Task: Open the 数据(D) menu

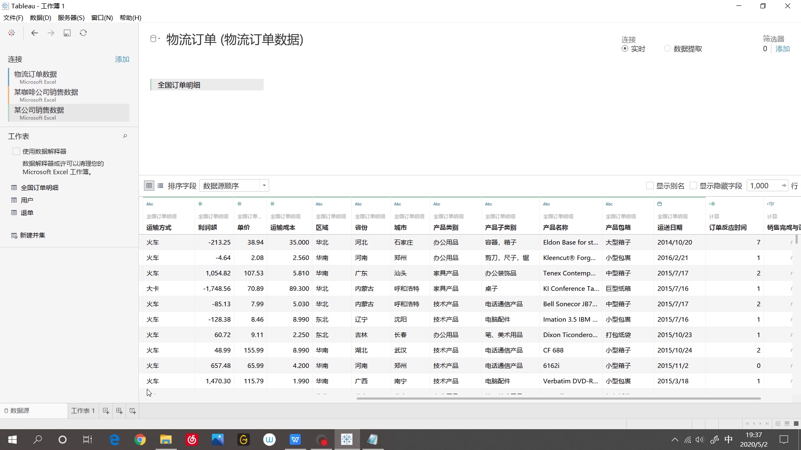Action: click(40, 17)
